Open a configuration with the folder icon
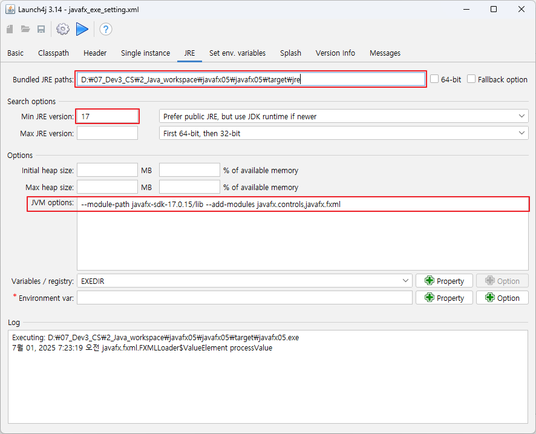This screenshot has width=536, height=434. click(25, 29)
